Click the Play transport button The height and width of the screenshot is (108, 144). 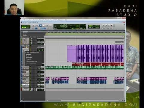pyautogui.click(x=109, y=25)
